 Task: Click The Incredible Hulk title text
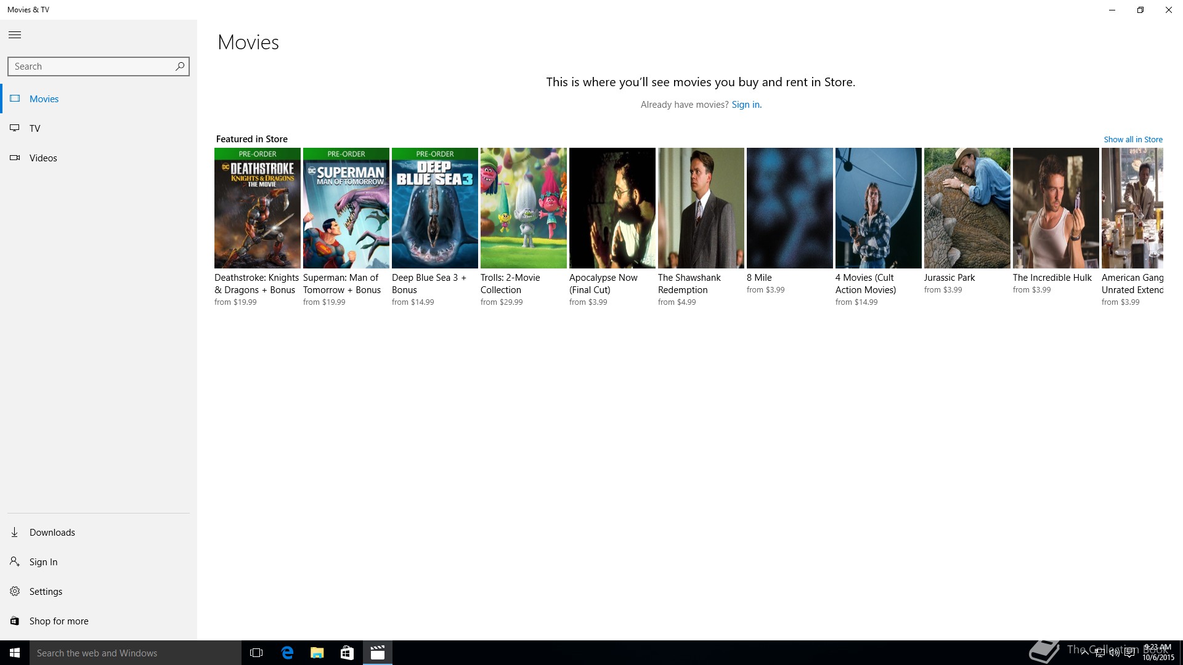coord(1052,278)
